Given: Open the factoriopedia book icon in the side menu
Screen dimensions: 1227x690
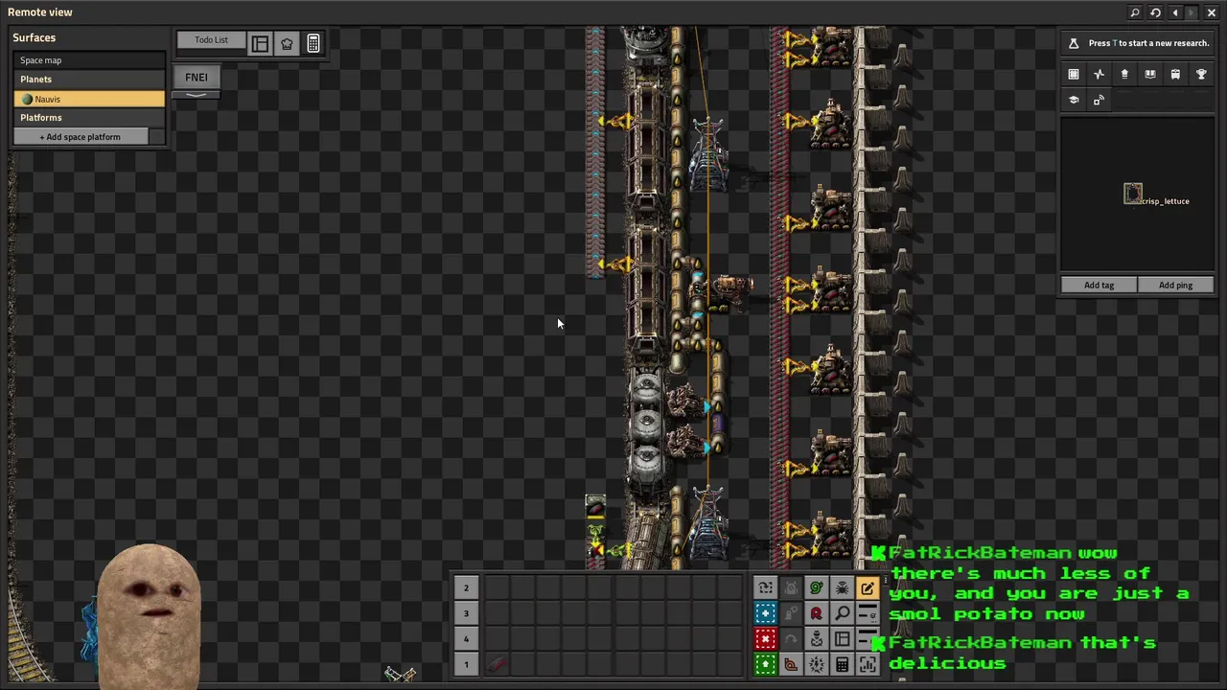Looking at the screenshot, I should click(x=1150, y=74).
